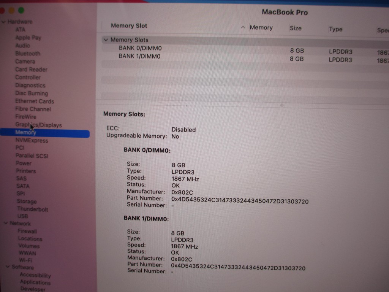The height and width of the screenshot is (292, 389).
Task: Select the BANK 1/DIMM0 table row
Action: click(245, 58)
